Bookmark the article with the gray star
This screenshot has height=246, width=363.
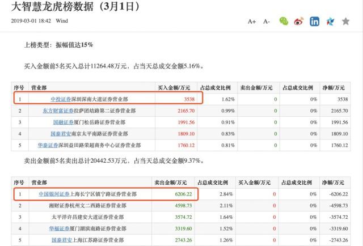tap(345, 22)
